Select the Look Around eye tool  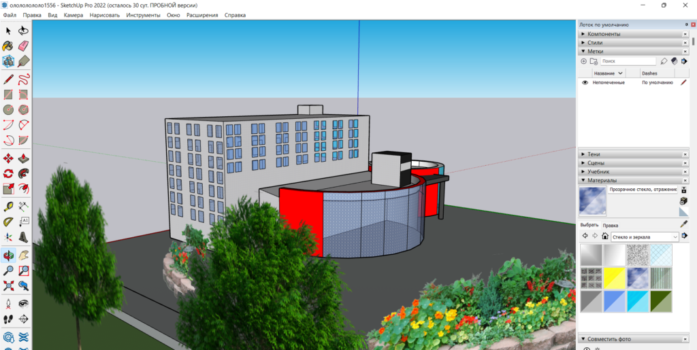coord(24,304)
